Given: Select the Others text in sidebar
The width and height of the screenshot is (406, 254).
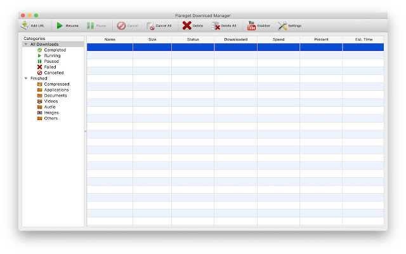Looking at the screenshot, I should pos(51,118).
